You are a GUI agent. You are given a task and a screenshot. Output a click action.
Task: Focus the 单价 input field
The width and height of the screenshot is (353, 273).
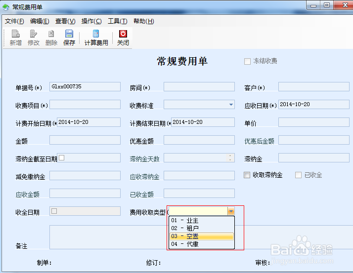(314, 122)
